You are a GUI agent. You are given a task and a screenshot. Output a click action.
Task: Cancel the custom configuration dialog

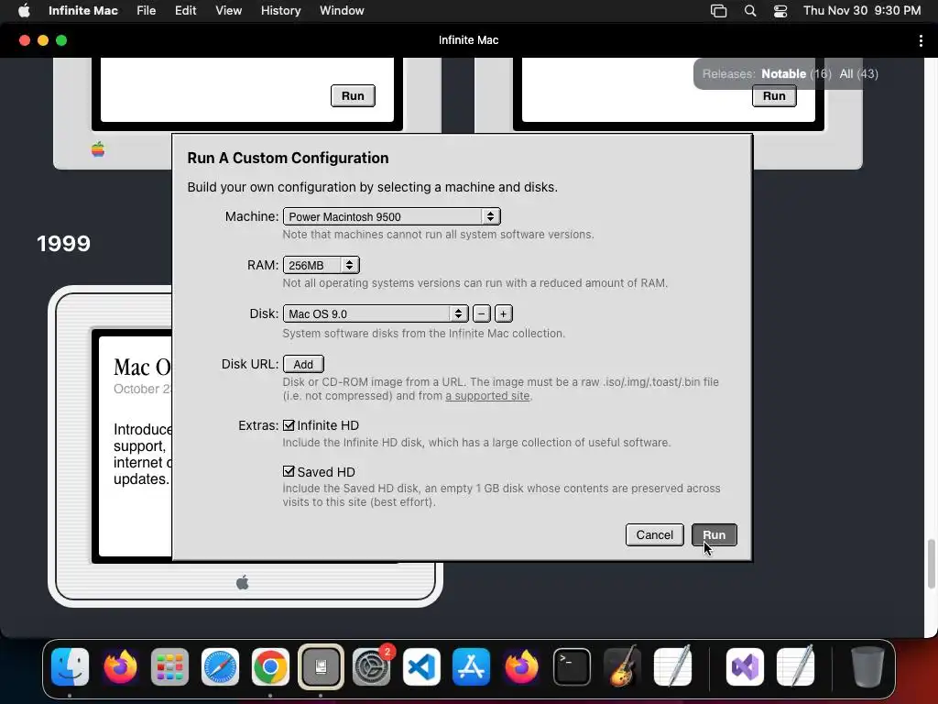pyautogui.click(x=654, y=534)
